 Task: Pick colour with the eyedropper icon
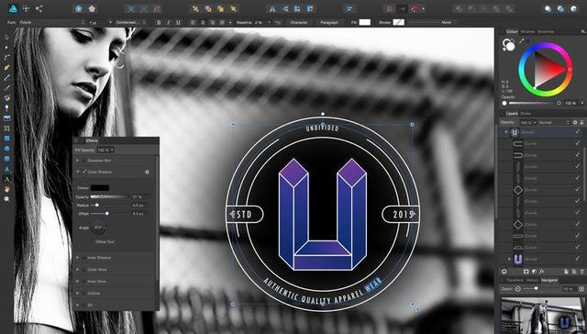521,41
